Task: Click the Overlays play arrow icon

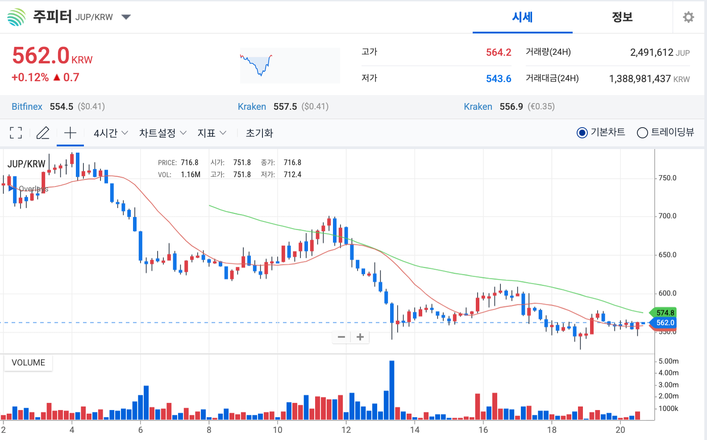Action: 11,188
